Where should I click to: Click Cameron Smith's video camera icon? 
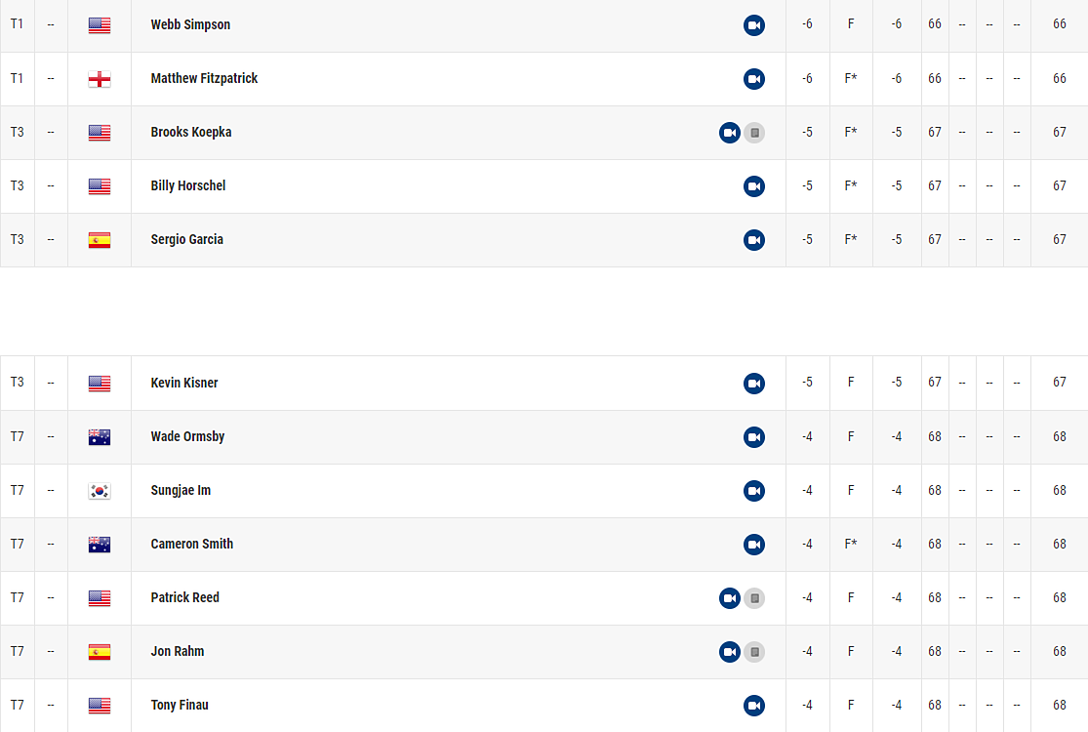[x=753, y=545]
